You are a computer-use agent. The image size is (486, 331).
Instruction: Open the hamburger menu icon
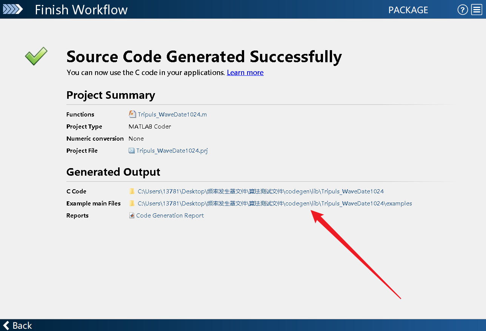pos(477,10)
